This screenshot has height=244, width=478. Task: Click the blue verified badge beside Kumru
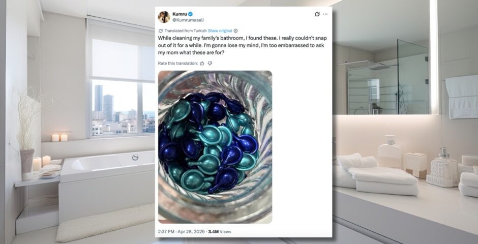pyautogui.click(x=191, y=14)
